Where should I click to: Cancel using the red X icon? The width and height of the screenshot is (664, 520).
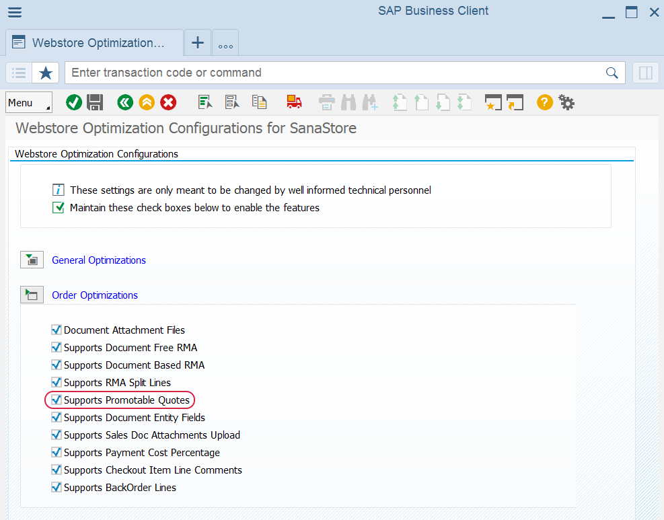pos(168,102)
